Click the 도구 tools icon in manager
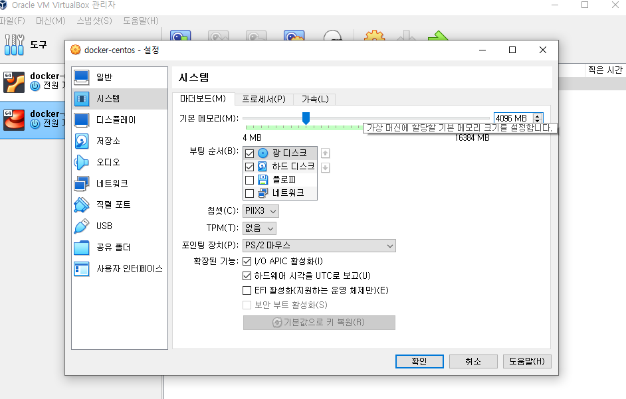 (x=14, y=44)
